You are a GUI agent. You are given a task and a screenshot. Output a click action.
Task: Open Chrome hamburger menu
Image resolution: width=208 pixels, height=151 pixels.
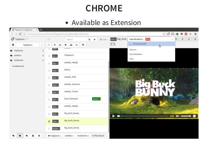195,34
